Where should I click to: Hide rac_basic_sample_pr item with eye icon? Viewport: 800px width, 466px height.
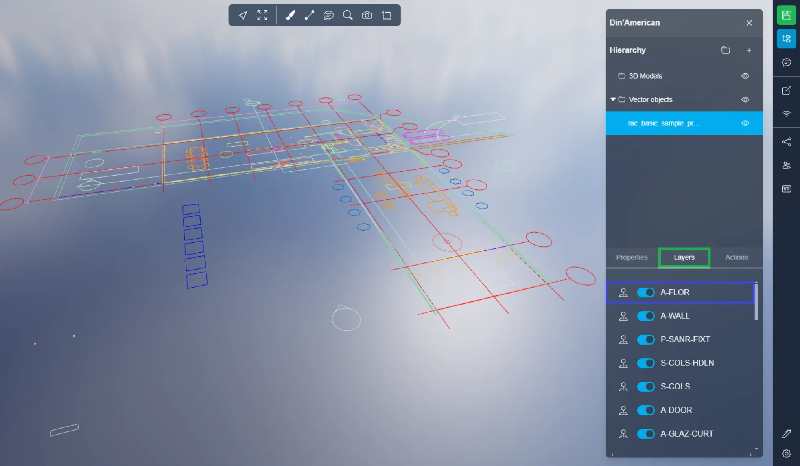(x=745, y=123)
